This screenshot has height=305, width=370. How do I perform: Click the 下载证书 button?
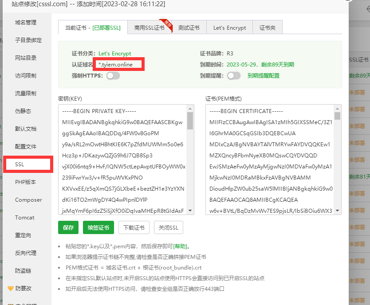coord(134,227)
